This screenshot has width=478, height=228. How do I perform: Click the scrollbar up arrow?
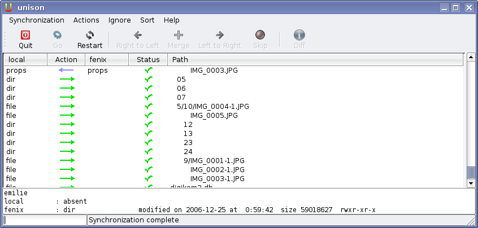tap(471, 57)
